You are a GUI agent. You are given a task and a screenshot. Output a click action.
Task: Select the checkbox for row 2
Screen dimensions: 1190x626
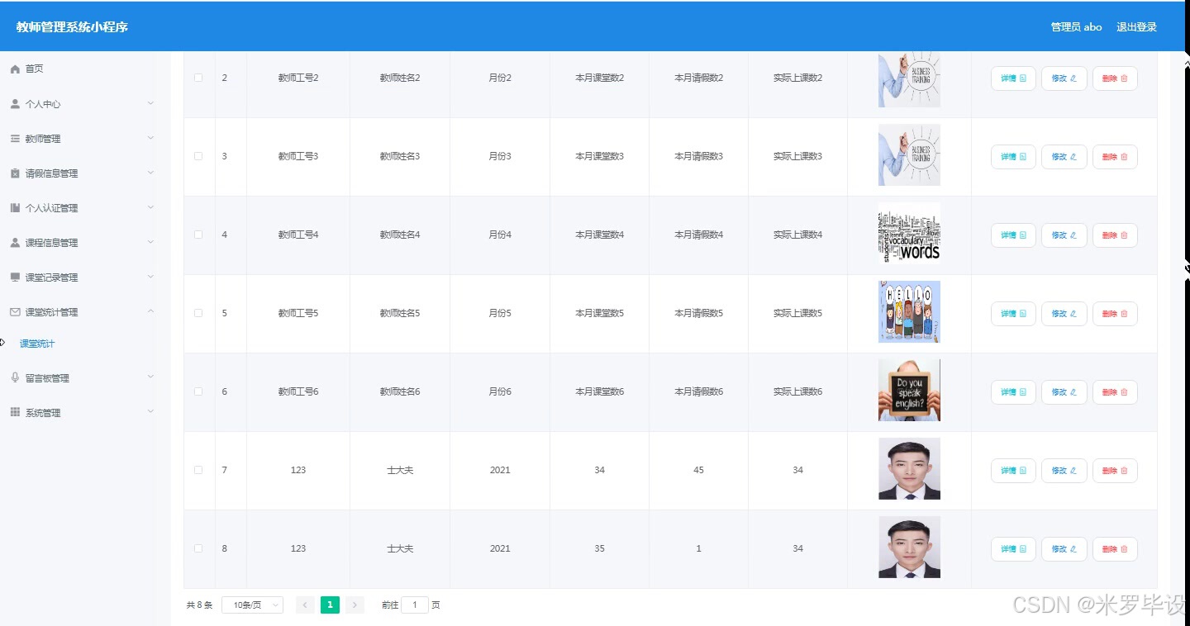[x=198, y=78]
